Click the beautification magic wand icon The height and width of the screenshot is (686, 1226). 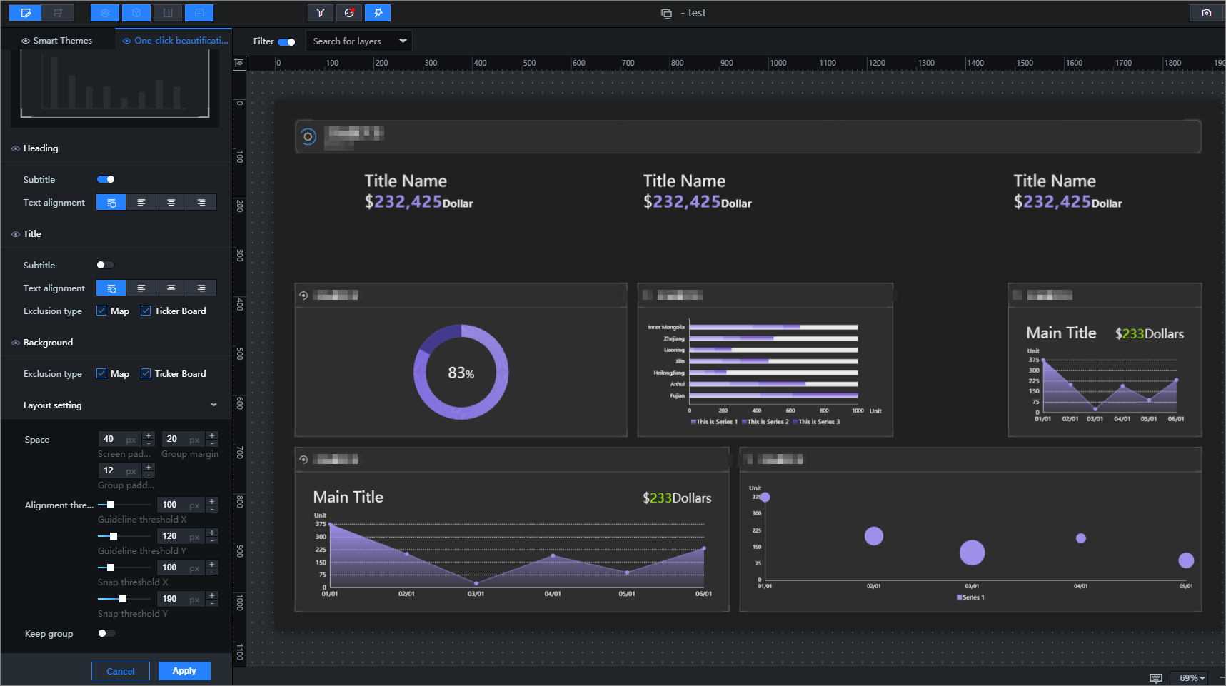pyautogui.click(x=378, y=13)
